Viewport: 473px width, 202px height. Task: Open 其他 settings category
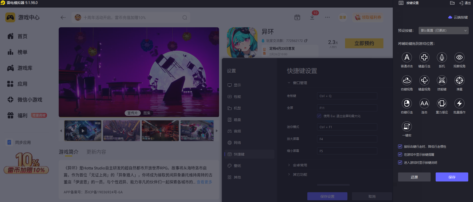249,177
